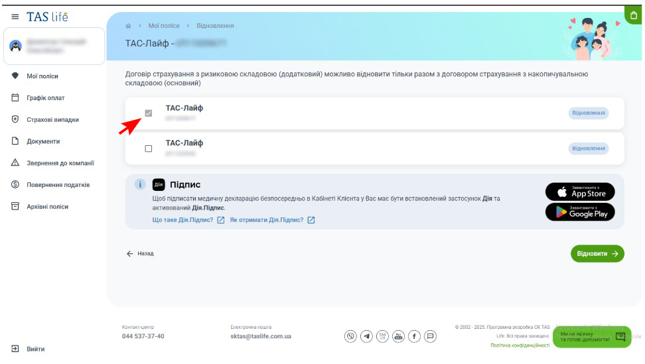Go back with Назад link
Viewport: 645px width, 364px height.
click(140, 253)
